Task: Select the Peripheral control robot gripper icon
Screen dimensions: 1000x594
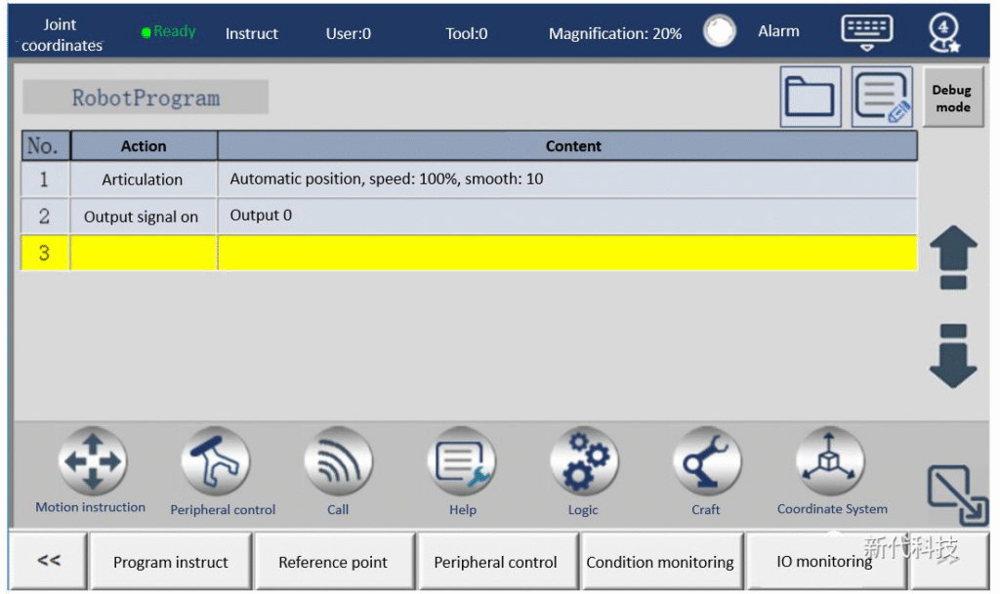Action: (216, 461)
